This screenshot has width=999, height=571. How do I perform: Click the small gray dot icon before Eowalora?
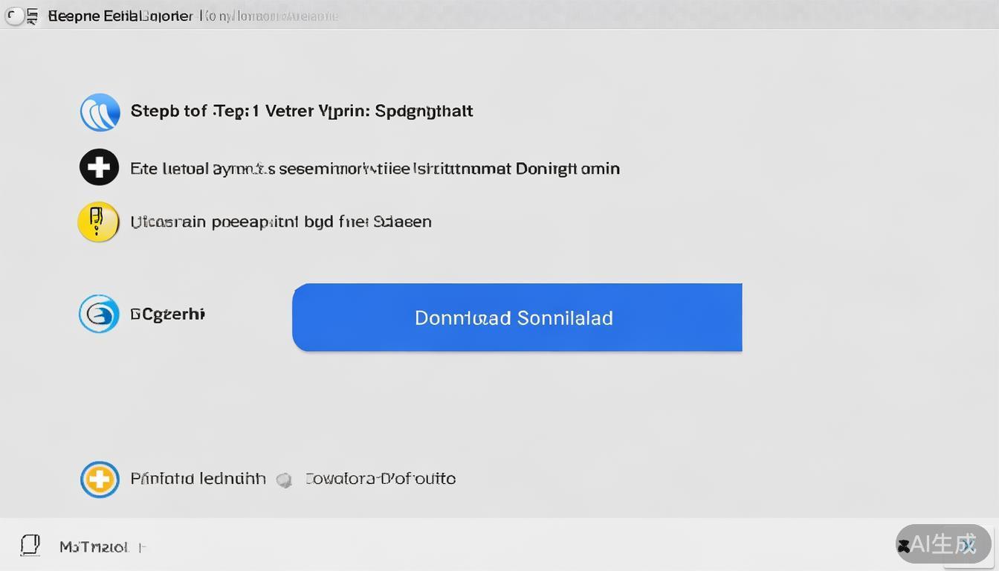(x=283, y=480)
